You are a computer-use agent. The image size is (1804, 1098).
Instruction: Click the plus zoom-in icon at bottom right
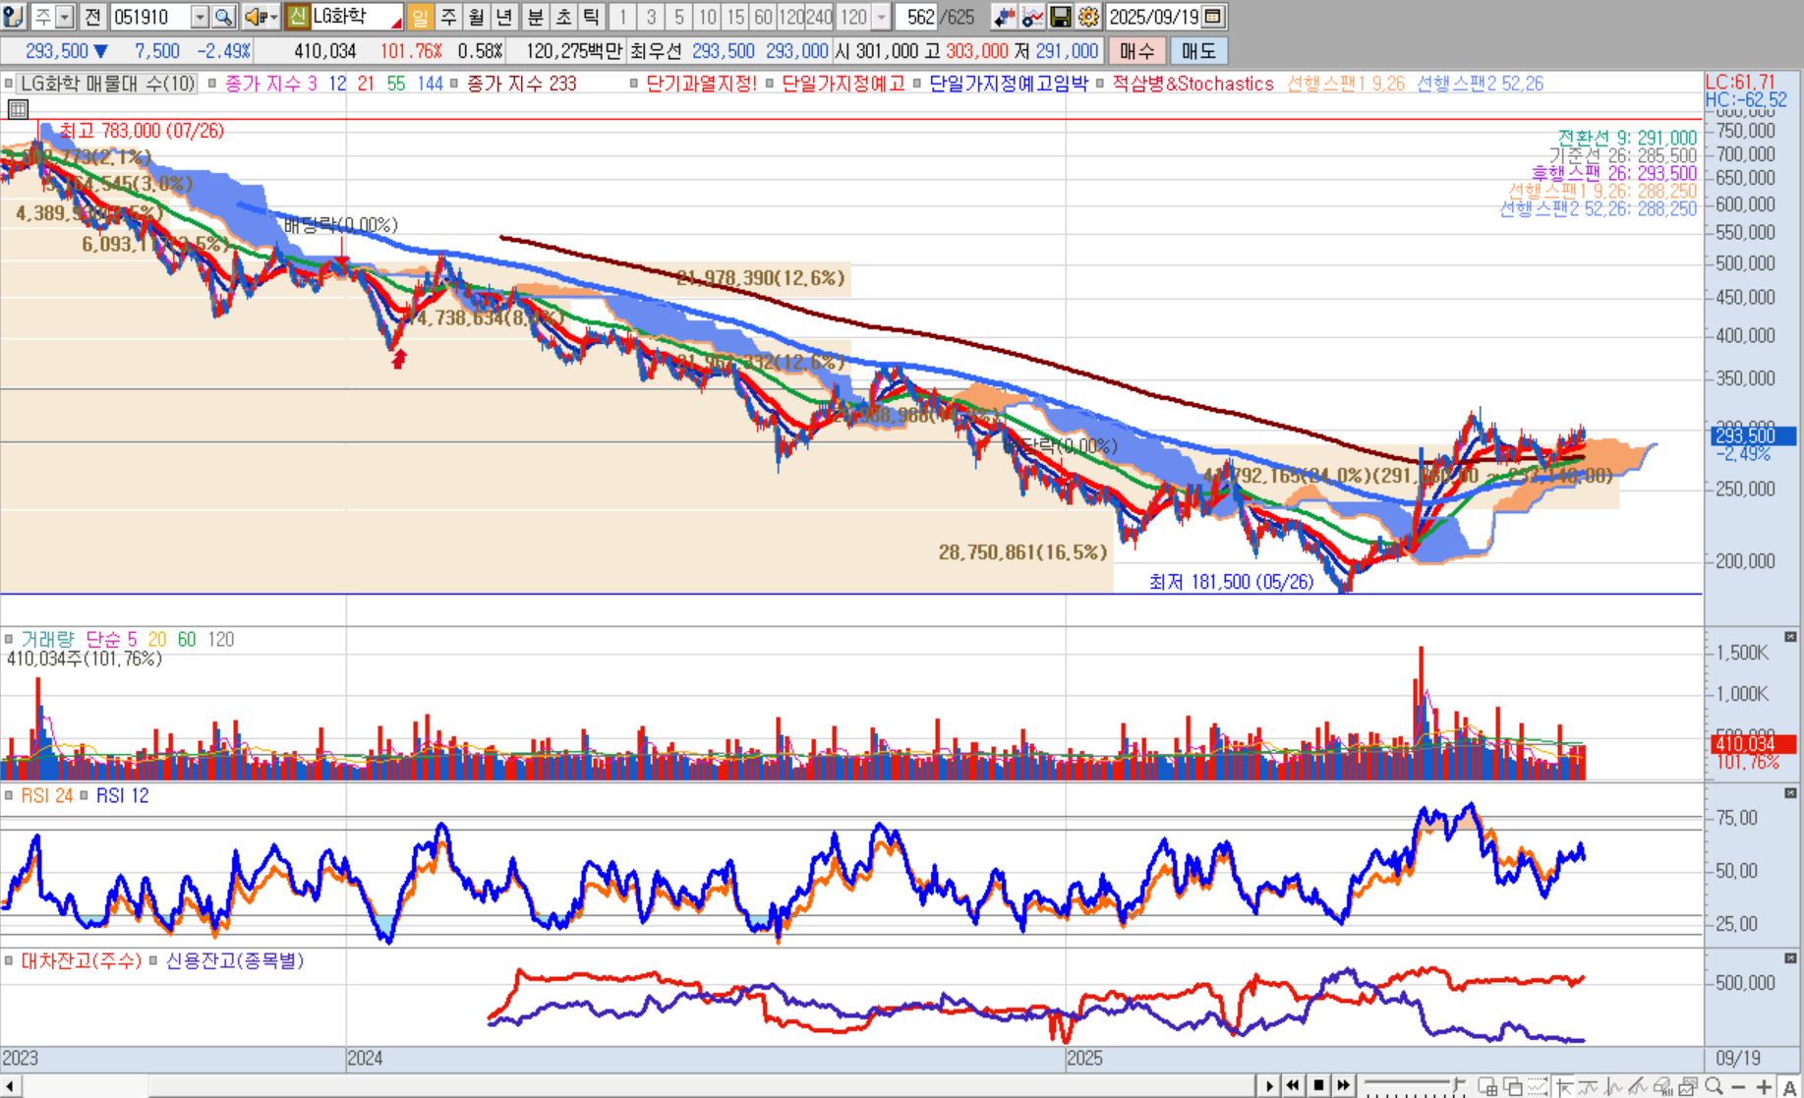(x=1764, y=1086)
